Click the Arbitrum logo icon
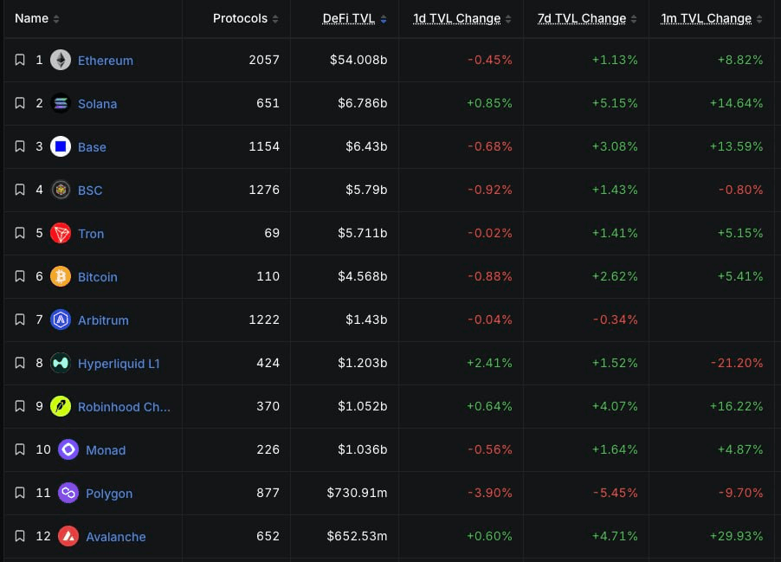This screenshot has width=781, height=562. click(x=61, y=320)
